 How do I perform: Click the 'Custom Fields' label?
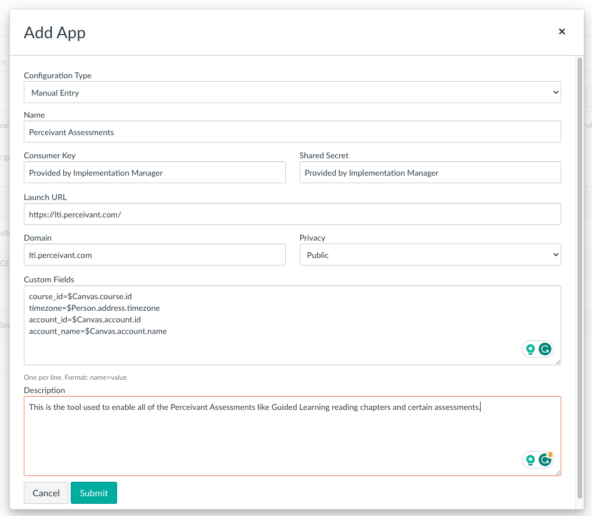coord(49,279)
